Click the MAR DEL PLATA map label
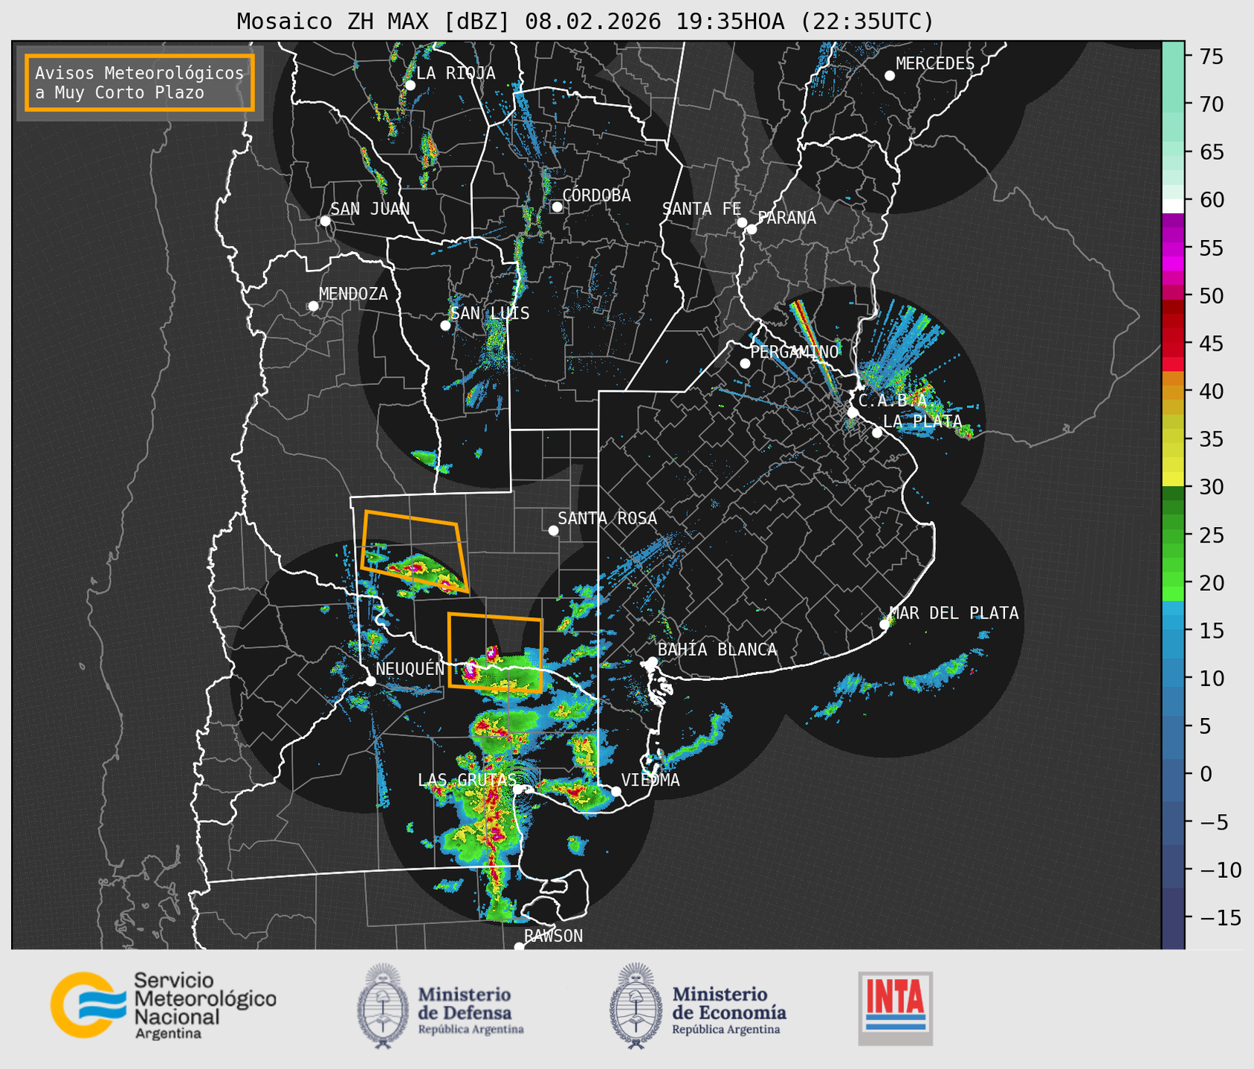The image size is (1254, 1069). pos(954,613)
